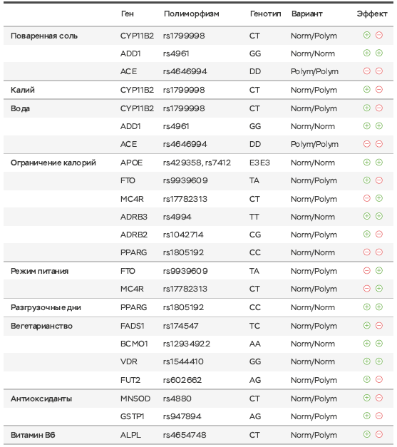397x447 pixels.
Task: Click the MC4R gene under Ограничение калорий
Action: 132,199
